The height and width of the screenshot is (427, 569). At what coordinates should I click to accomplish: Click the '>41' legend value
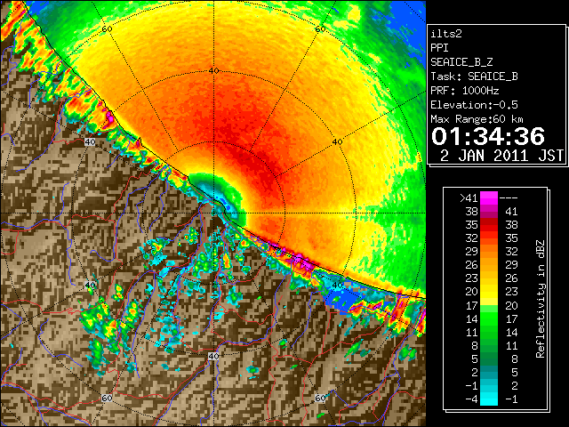[469, 198]
